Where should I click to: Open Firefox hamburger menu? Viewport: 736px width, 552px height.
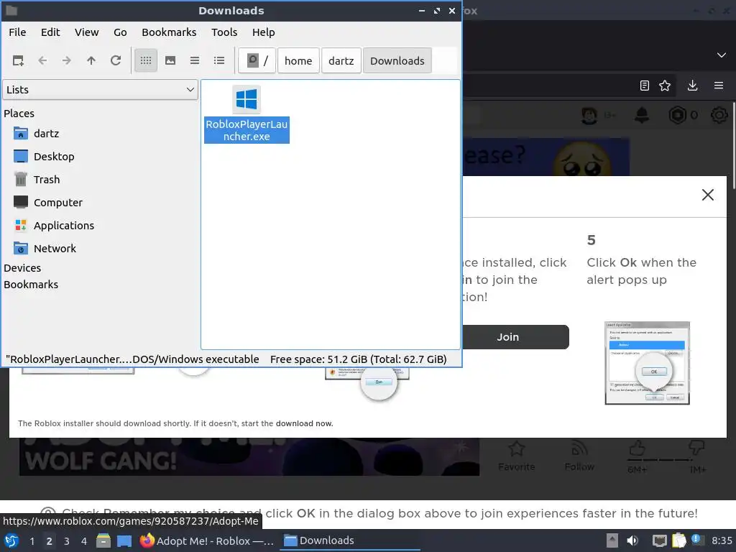719,86
